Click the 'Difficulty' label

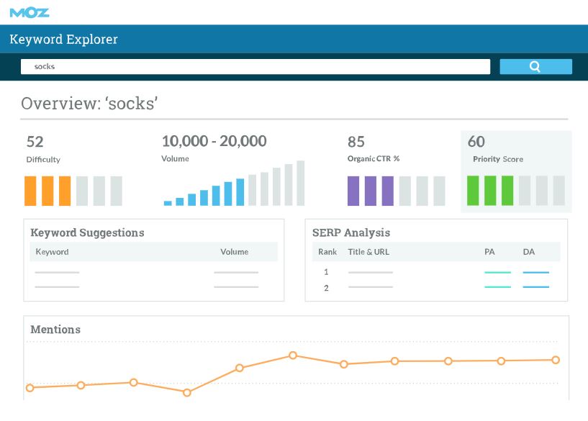[43, 159]
